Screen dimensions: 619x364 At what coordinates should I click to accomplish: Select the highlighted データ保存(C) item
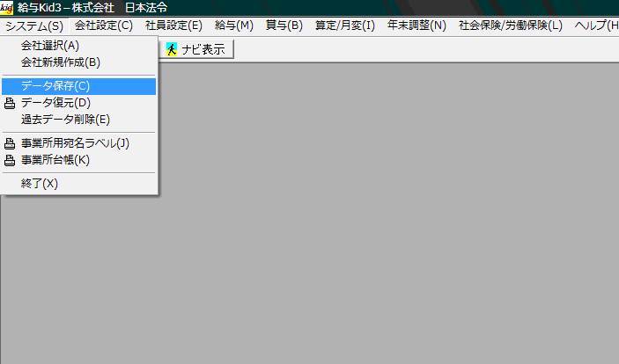click(x=78, y=86)
